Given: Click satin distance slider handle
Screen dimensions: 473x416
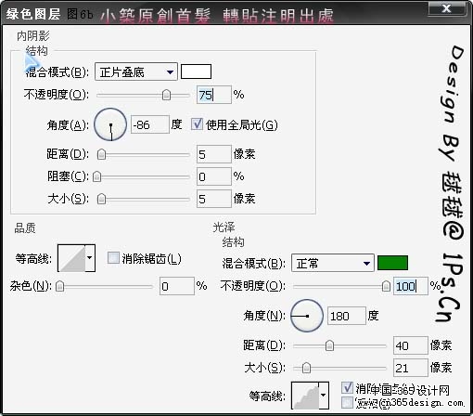Looking at the screenshot, I should click(x=329, y=345).
